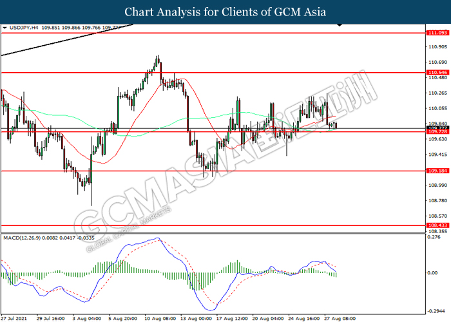Click the 24 Aug 16:00 time label
This screenshot has height=322, width=451.
[304, 319]
